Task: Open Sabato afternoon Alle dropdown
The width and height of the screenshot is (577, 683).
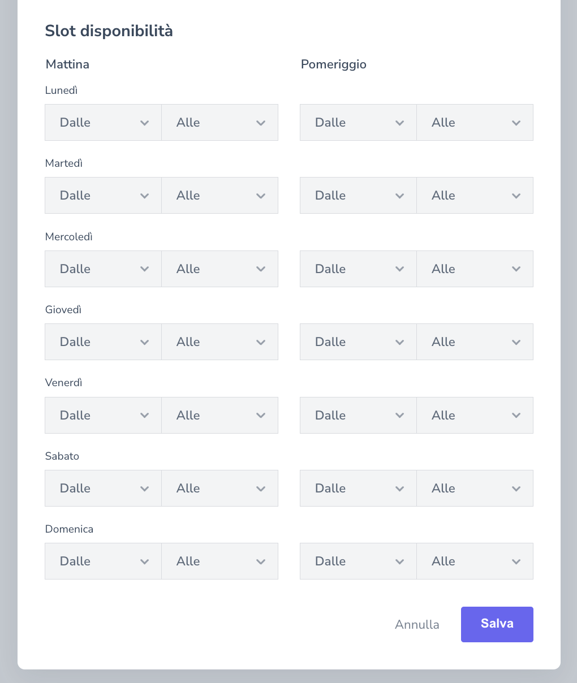Action: 475,489
